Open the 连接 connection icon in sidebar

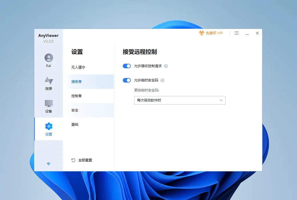[x=49, y=80]
